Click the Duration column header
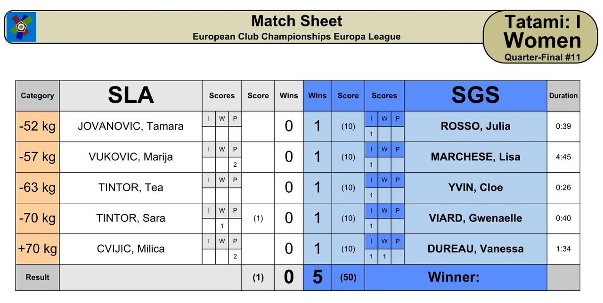The image size is (603, 303). click(563, 95)
